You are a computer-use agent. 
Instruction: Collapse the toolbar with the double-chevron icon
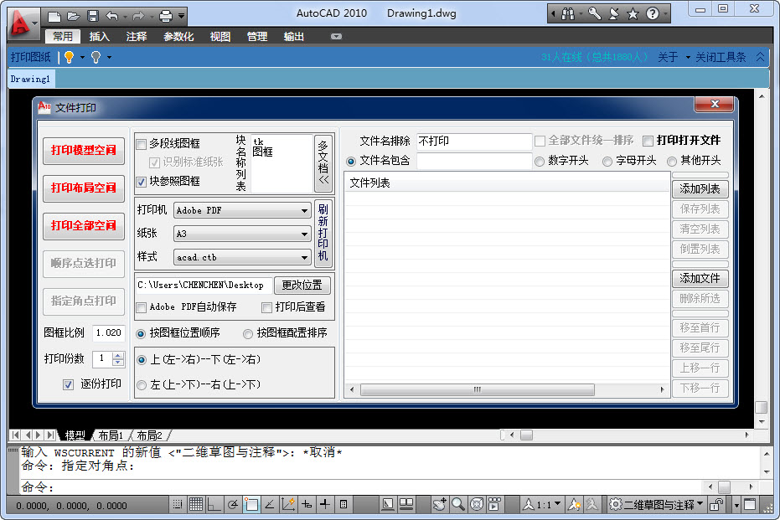760,57
